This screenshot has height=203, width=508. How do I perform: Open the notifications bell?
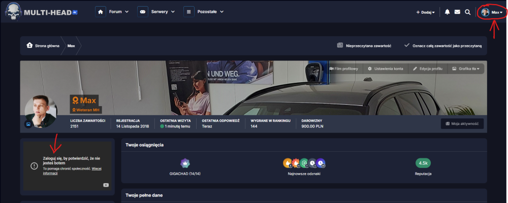pyautogui.click(x=447, y=12)
